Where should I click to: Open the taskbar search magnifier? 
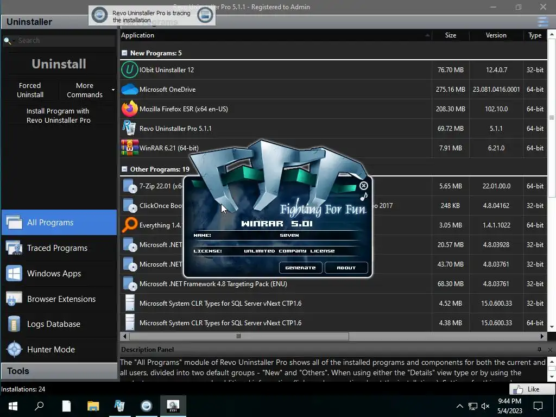[39, 406]
